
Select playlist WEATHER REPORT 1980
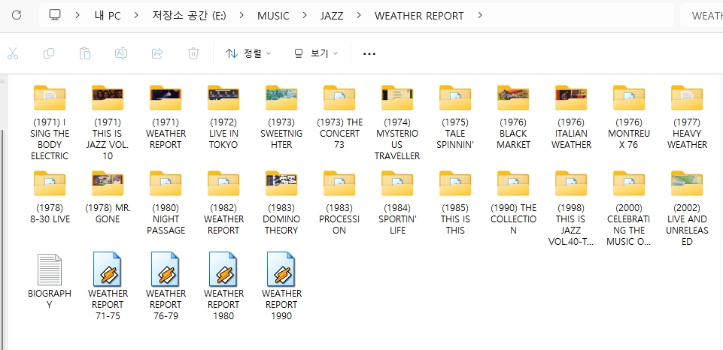(x=223, y=286)
